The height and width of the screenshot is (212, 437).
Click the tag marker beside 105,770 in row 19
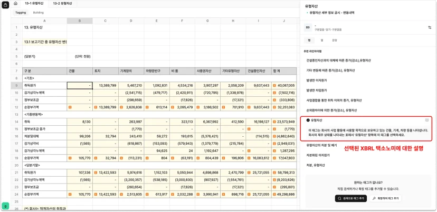70,157
